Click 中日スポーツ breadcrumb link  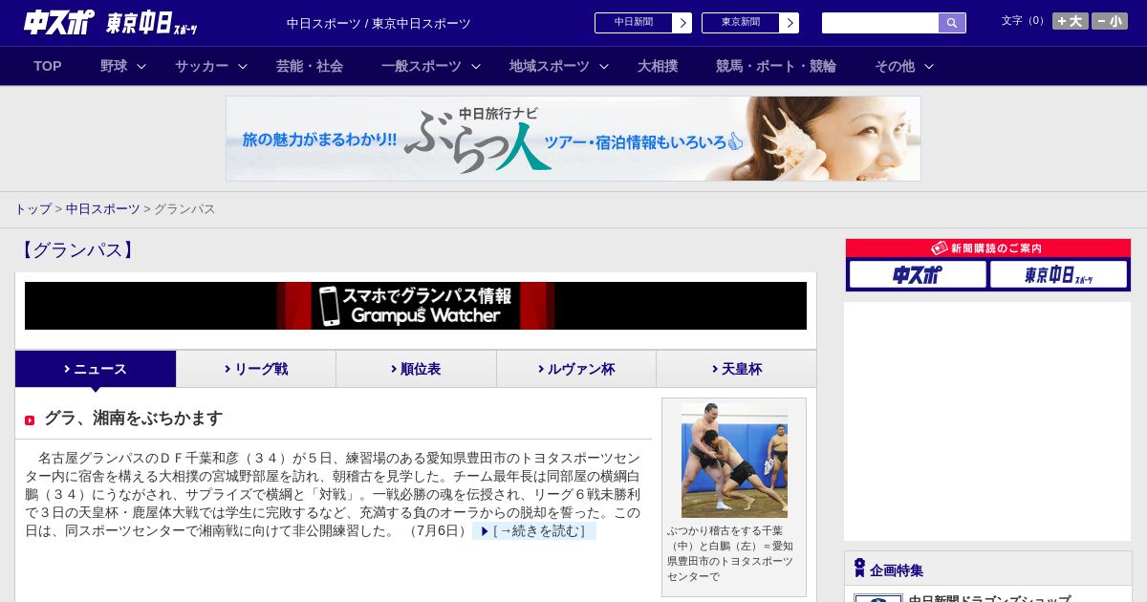tap(103, 209)
